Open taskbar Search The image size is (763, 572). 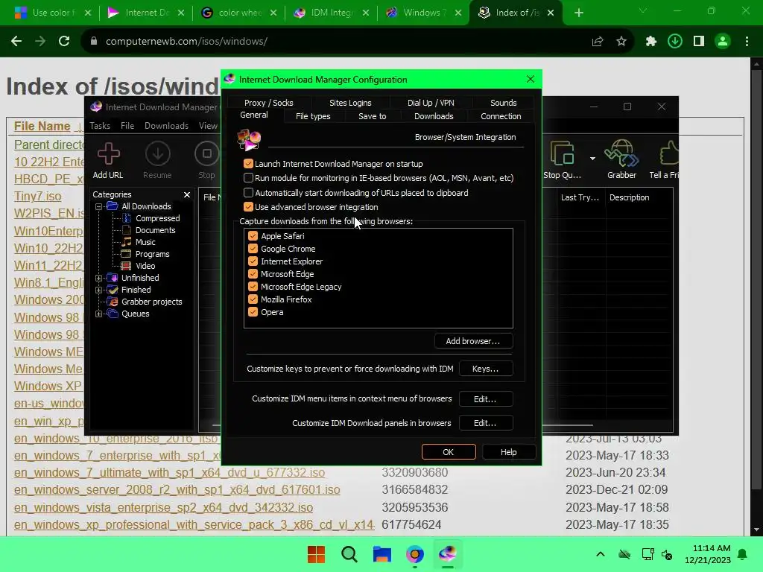(349, 554)
